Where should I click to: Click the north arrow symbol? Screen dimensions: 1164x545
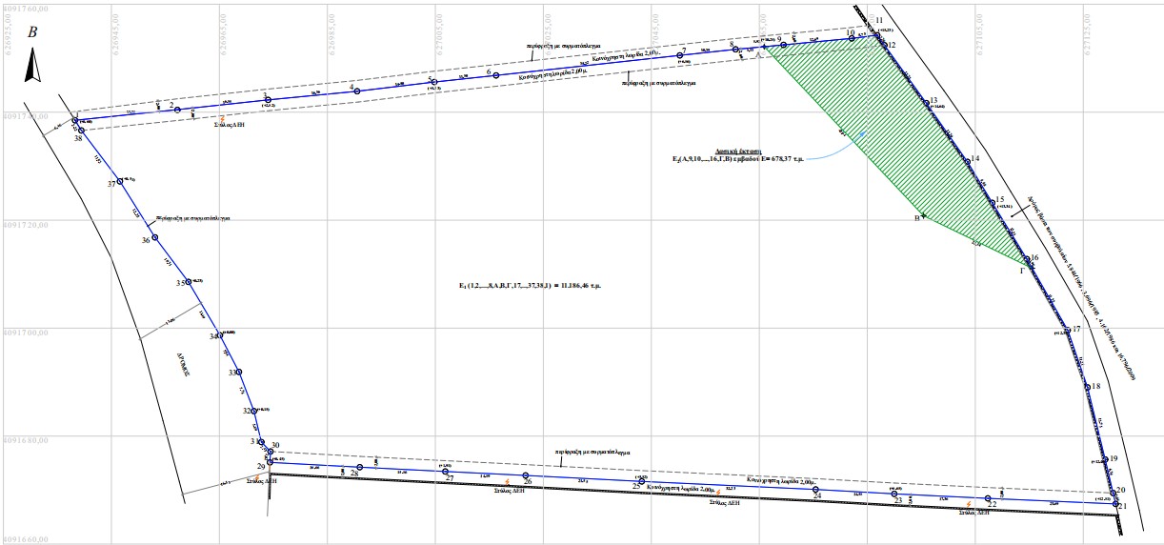(31, 66)
